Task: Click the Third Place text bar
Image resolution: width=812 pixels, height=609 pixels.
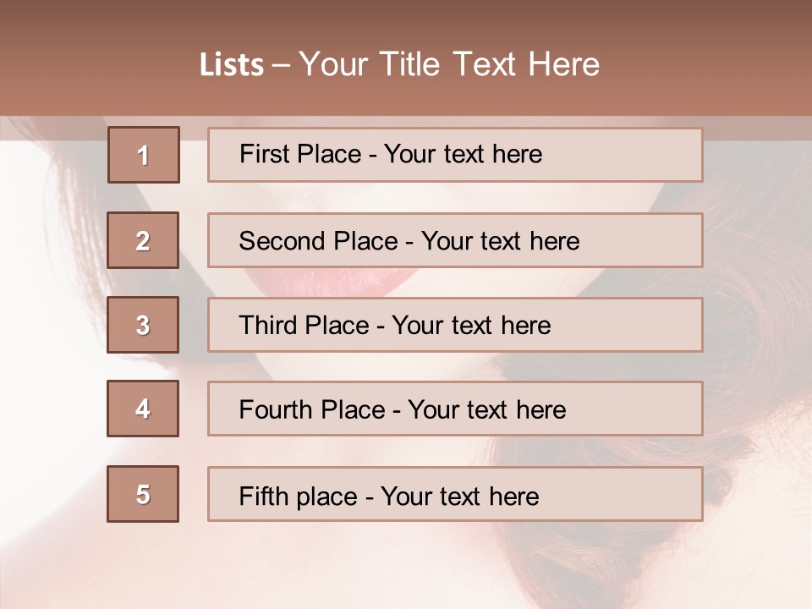Action: pyautogui.click(x=455, y=325)
